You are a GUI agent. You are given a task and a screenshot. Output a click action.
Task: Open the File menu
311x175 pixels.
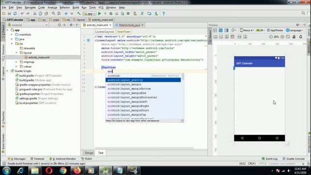[4, 8]
